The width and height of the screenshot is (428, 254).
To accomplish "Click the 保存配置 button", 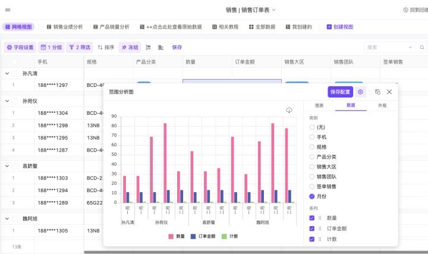I will (340, 92).
